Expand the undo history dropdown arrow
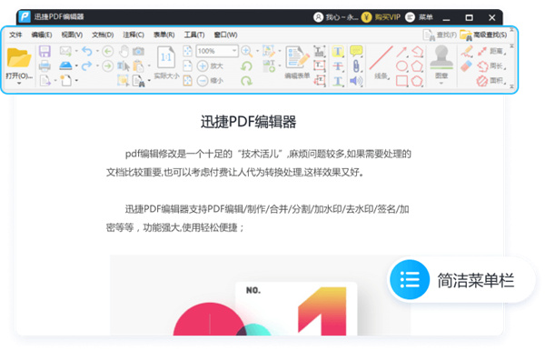The height and width of the screenshot is (351, 545). tap(97, 51)
